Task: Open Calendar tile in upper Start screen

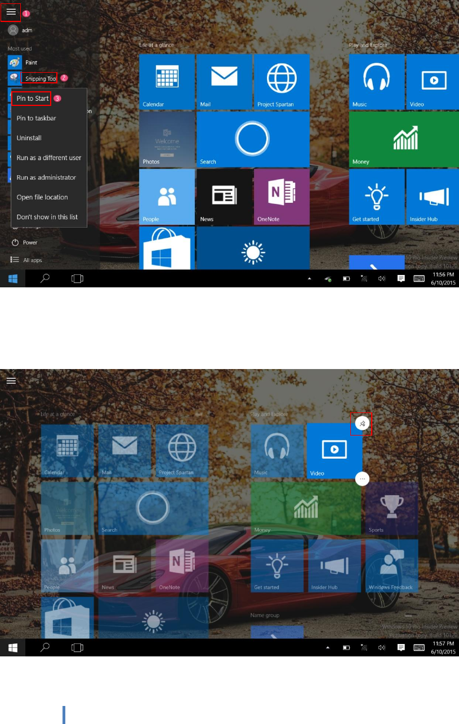Action: coord(167,82)
